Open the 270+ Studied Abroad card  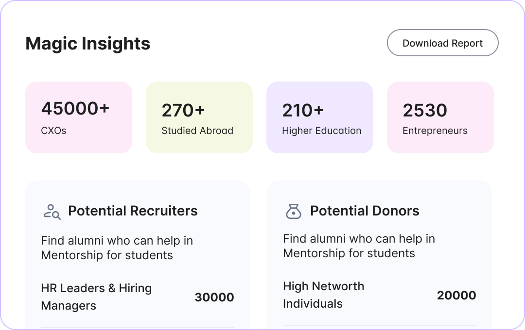coord(199,117)
